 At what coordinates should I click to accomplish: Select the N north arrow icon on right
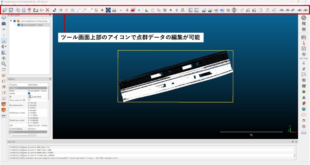tap(304, 63)
